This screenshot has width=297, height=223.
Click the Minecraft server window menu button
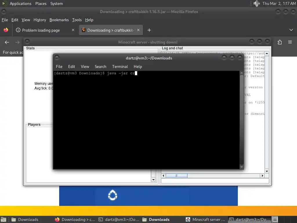27,41
